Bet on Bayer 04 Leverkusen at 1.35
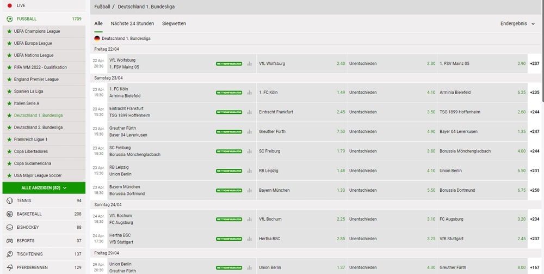 482,132
